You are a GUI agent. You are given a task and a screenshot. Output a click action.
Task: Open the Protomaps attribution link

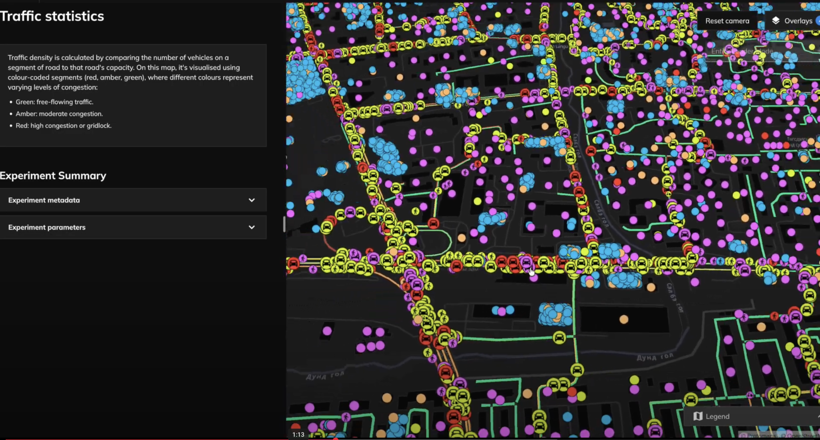click(x=761, y=436)
